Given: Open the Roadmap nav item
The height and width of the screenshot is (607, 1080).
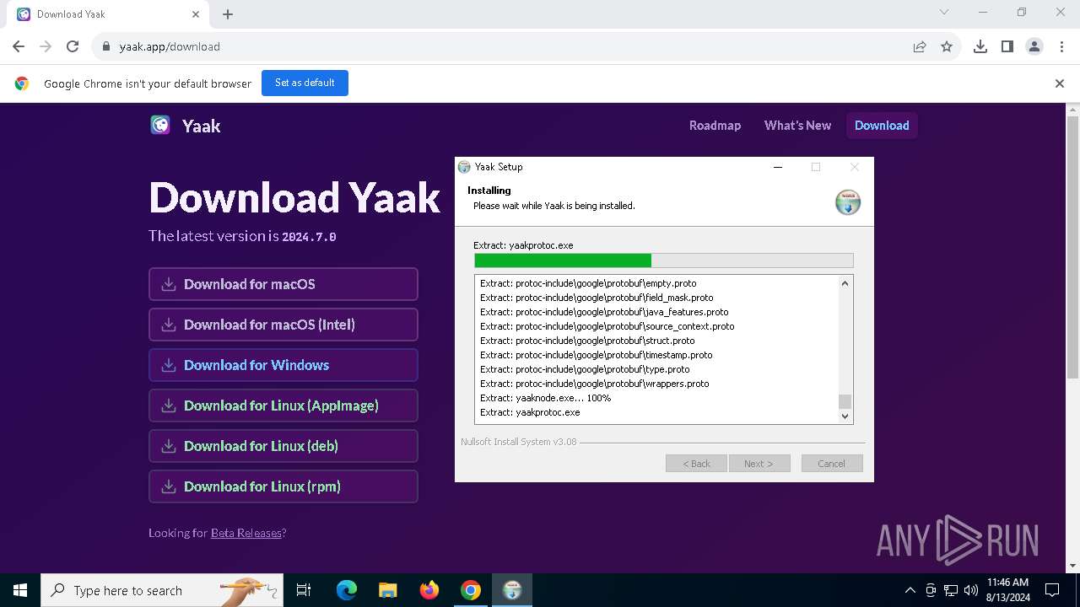Looking at the screenshot, I should point(715,126).
